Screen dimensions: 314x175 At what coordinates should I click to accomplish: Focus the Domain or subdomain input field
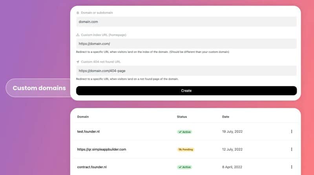click(186, 22)
